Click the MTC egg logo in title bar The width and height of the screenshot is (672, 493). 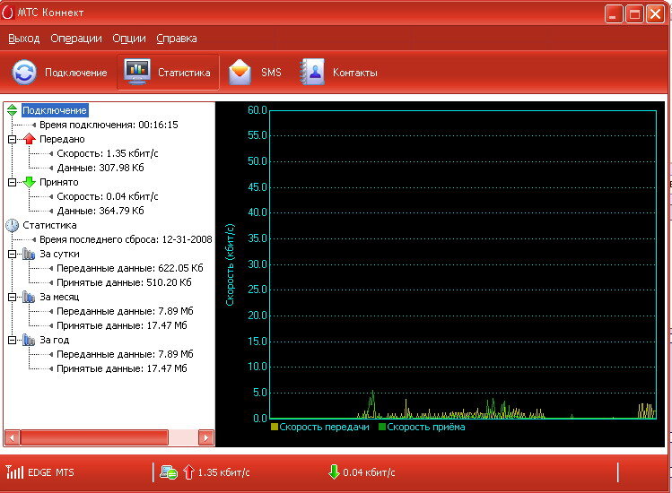[8, 13]
